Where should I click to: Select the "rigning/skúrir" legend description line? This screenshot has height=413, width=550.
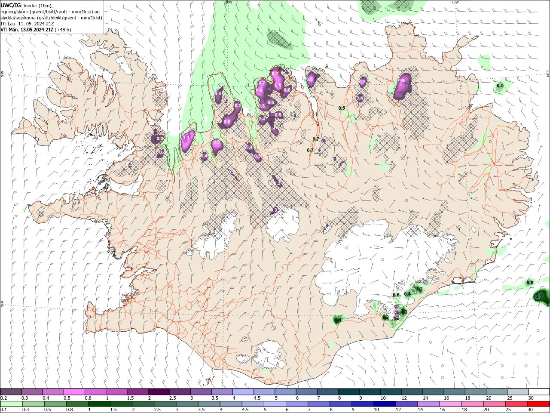tap(50, 12)
